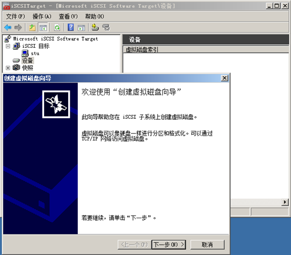Click the 取消 button in wizard
The image size is (291, 255).
click(x=207, y=244)
